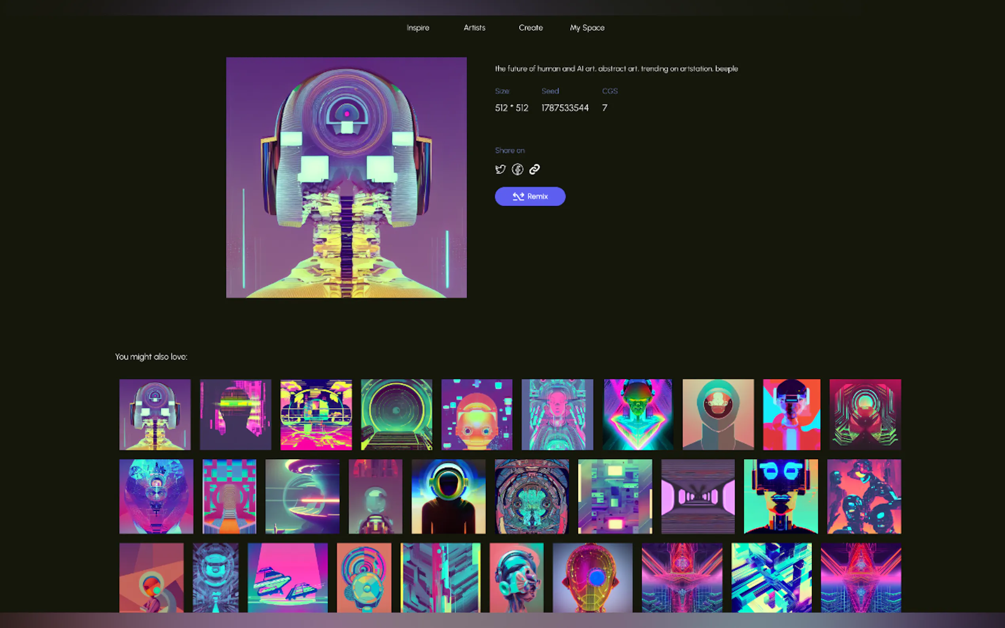Click the large robot head artwork

pyautogui.click(x=346, y=177)
